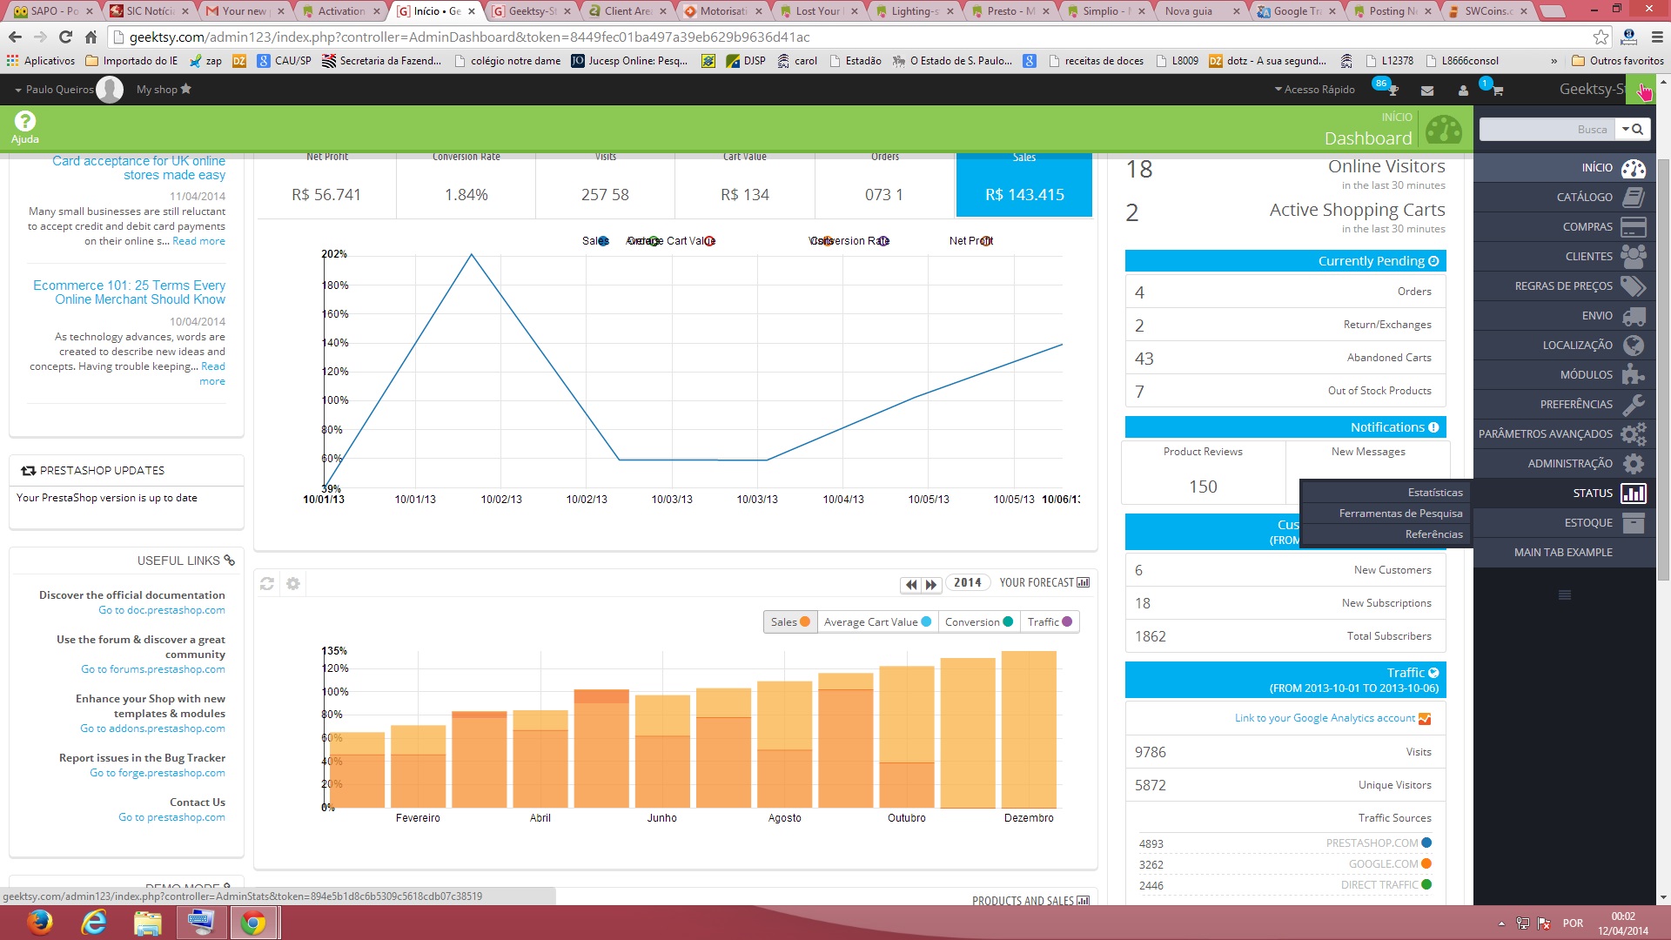The width and height of the screenshot is (1671, 940).
Task: Open the search options dropdown arrow
Action: tap(1625, 130)
